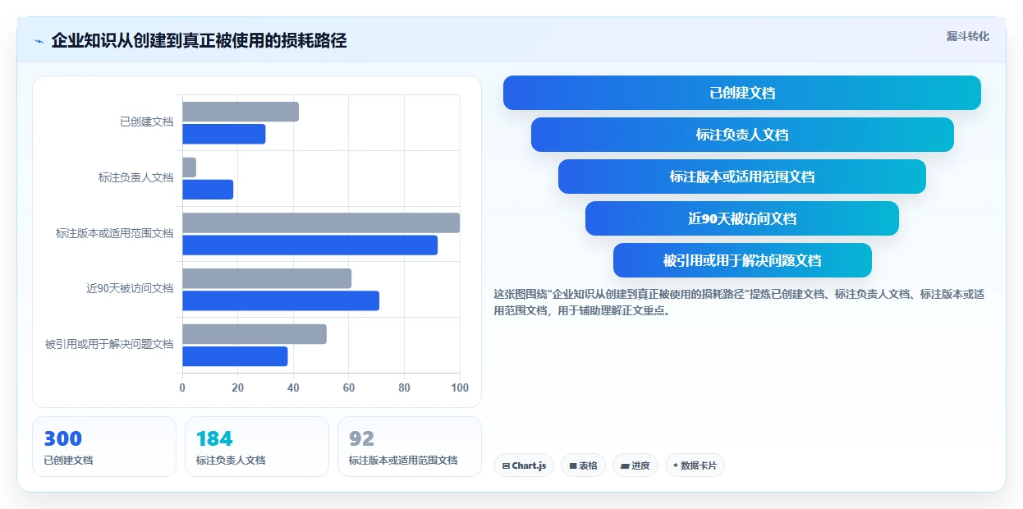
Task: Click the chart axis label 标注负责人文档
Action: tap(136, 177)
